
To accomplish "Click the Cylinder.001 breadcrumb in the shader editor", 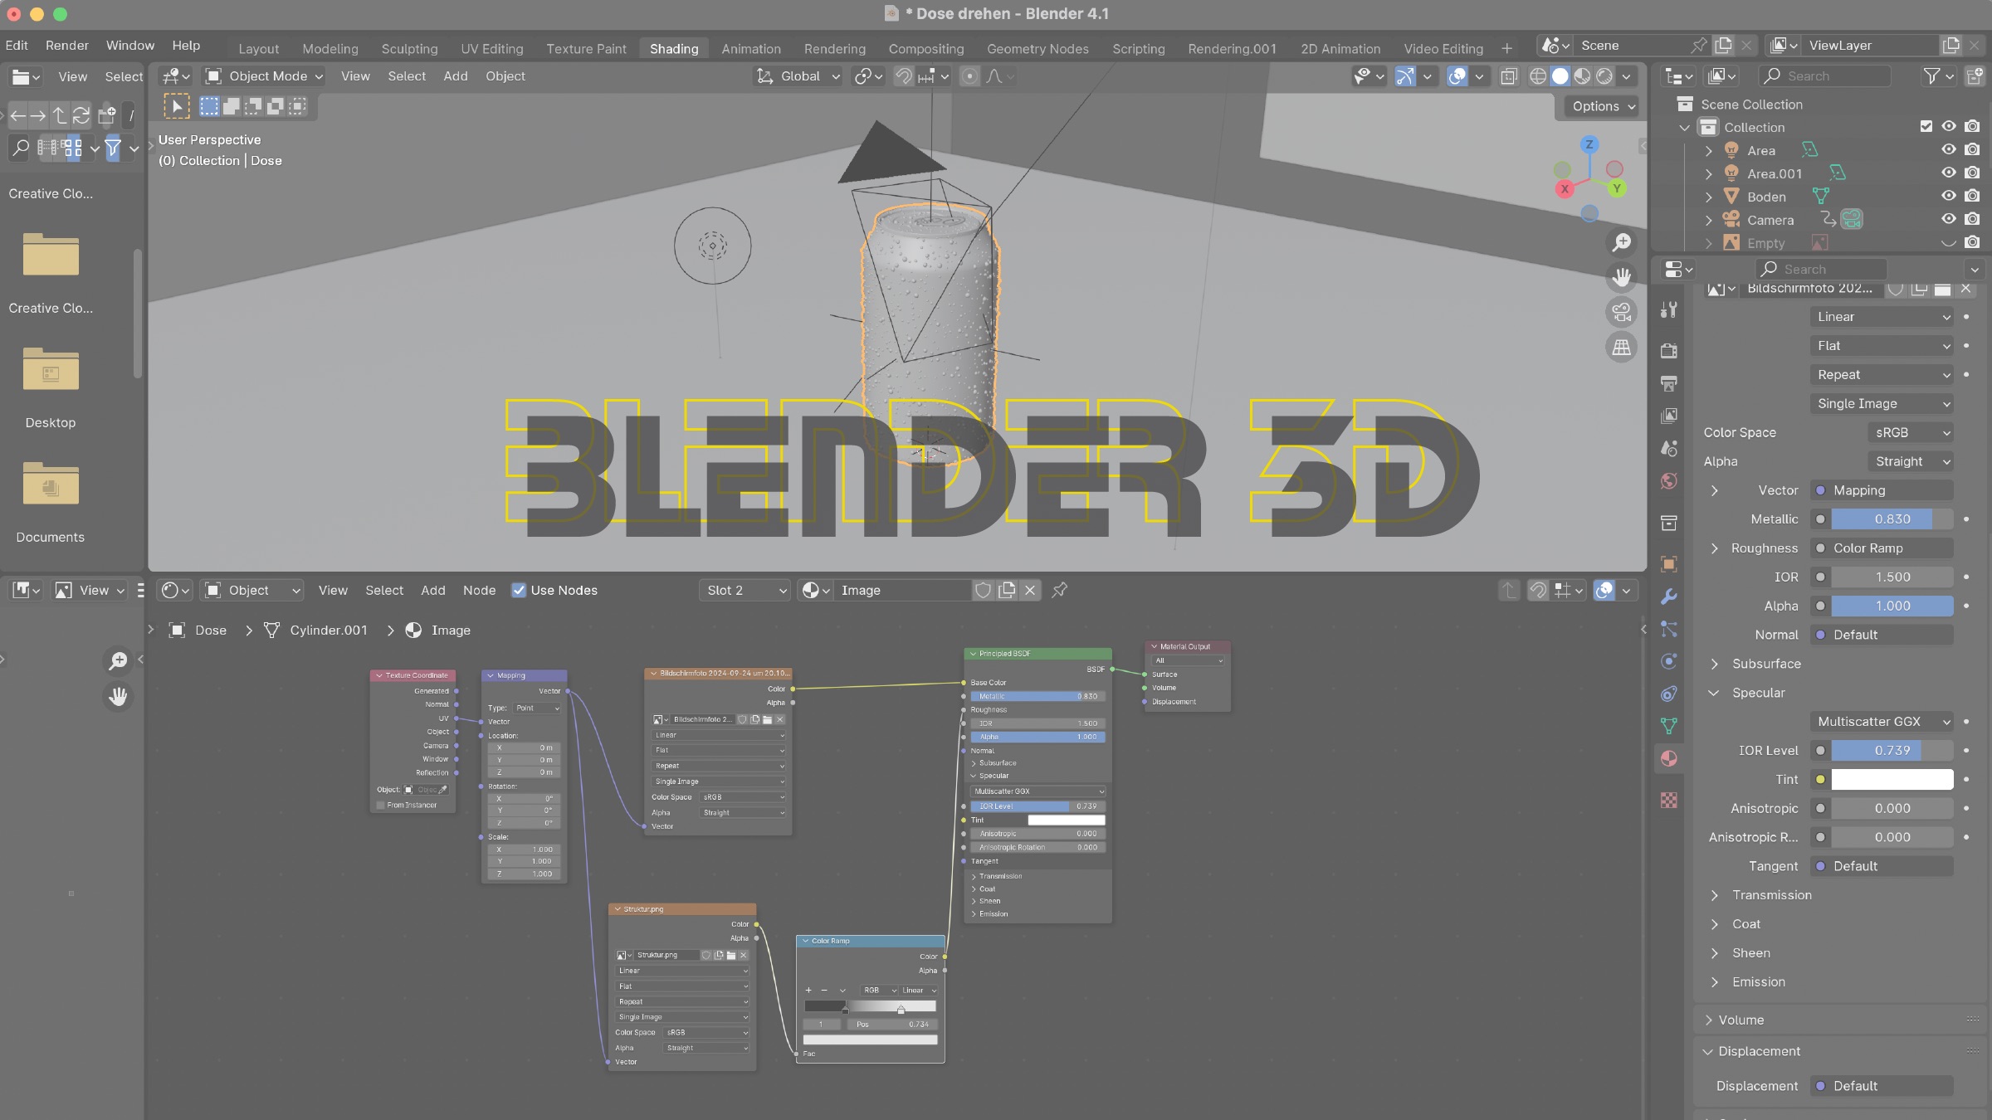I will [328, 631].
